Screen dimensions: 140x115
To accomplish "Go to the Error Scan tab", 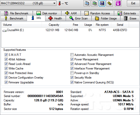I will pyautogui.click(x=79, y=18).
